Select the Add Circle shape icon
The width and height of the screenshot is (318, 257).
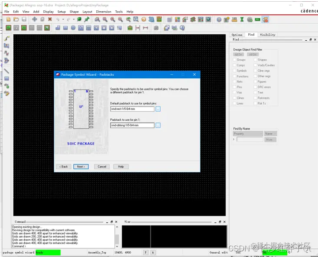[x=73, y=28]
